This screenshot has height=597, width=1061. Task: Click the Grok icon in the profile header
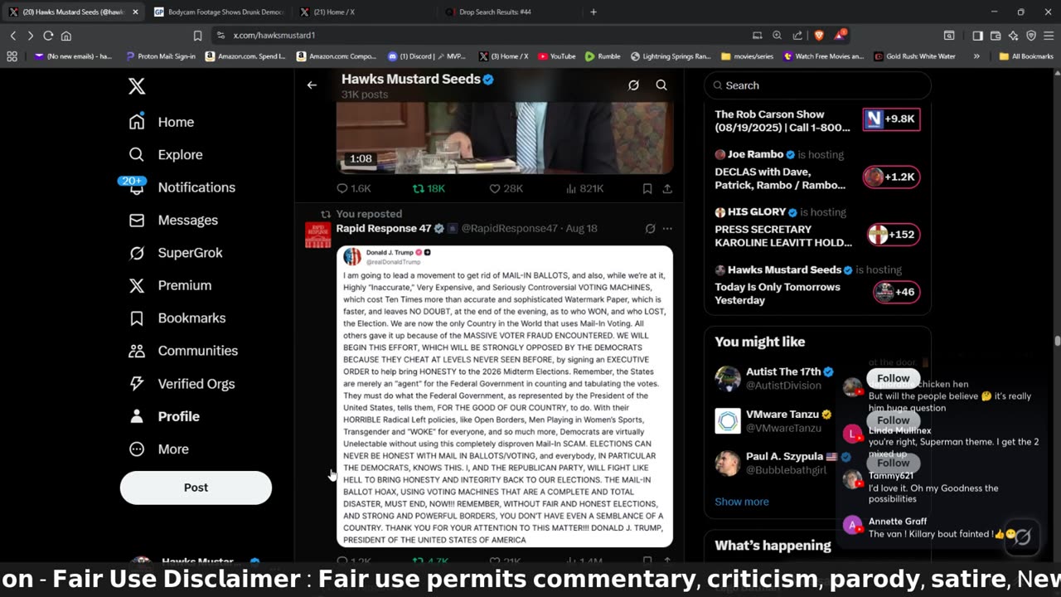point(633,85)
